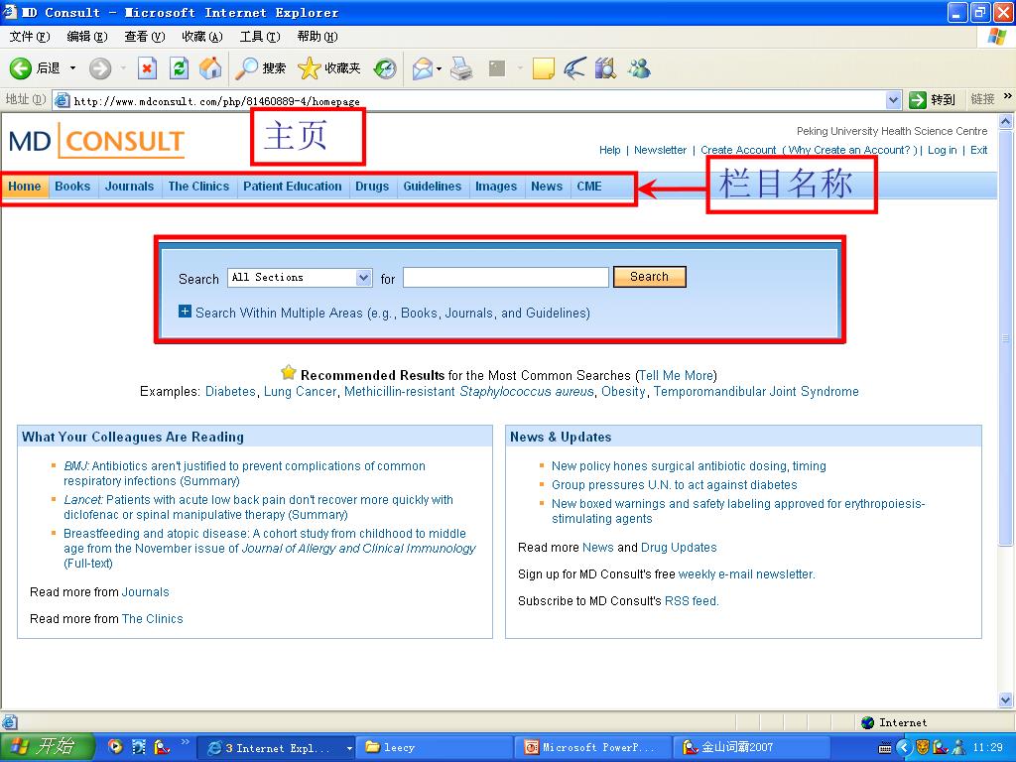The height and width of the screenshot is (762, 1016).
Task: Open the Messenger people toolbar icon
Action: (x=639, y=68)
